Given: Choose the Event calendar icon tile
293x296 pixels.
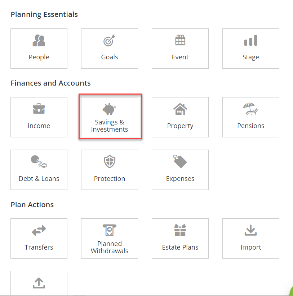Looking at the screenshot, I should [x=180, y=49].
